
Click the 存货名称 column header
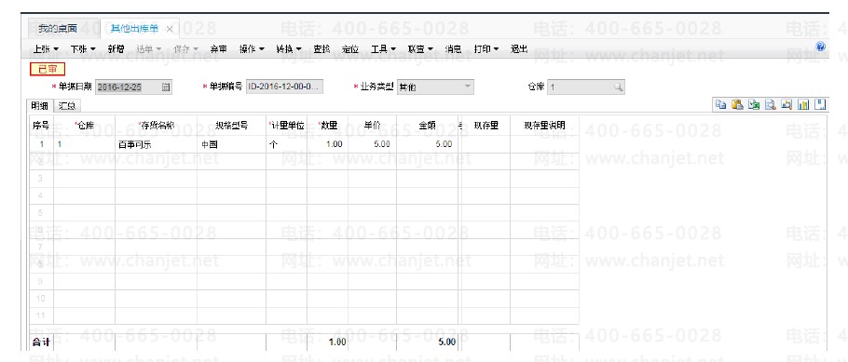pos(156,126)
